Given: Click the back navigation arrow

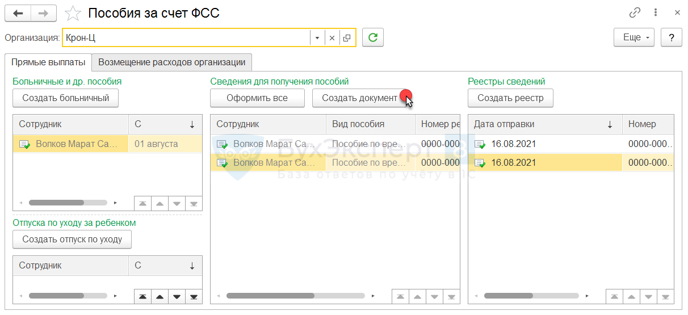Looking at the screenshot, I should pyautogui.click(x=18, y=13).
